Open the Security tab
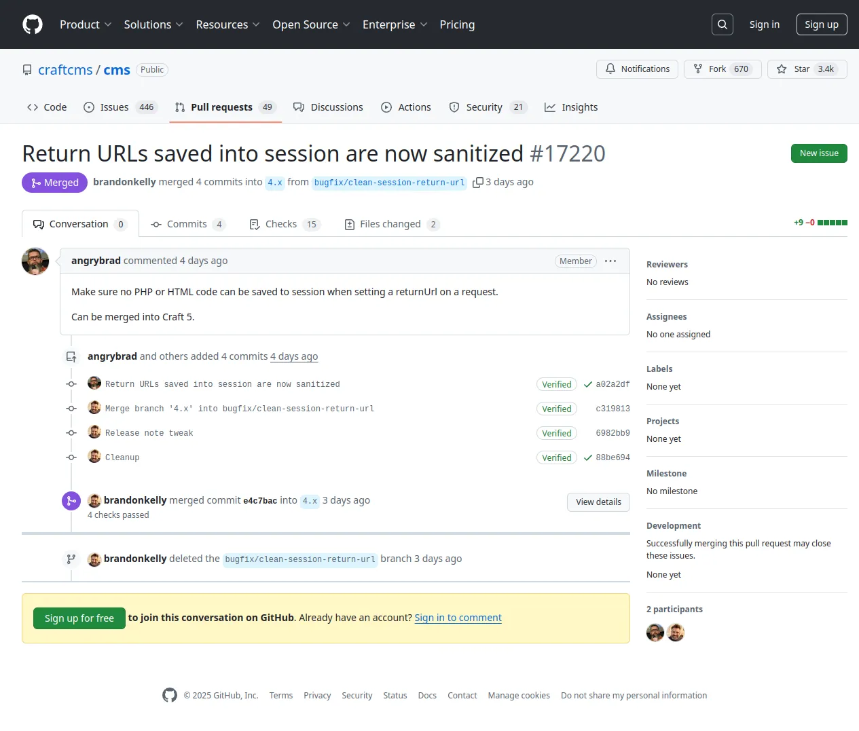Image resolution: width=859 pixels, height=731 pixels. tap(488, 107)
